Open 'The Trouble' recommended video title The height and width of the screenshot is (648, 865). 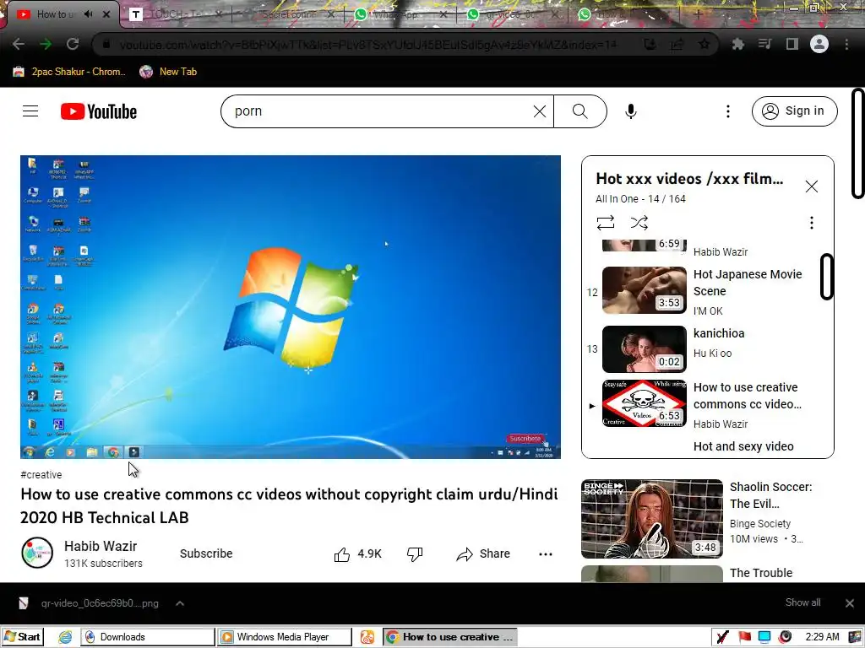coord(761,573)
